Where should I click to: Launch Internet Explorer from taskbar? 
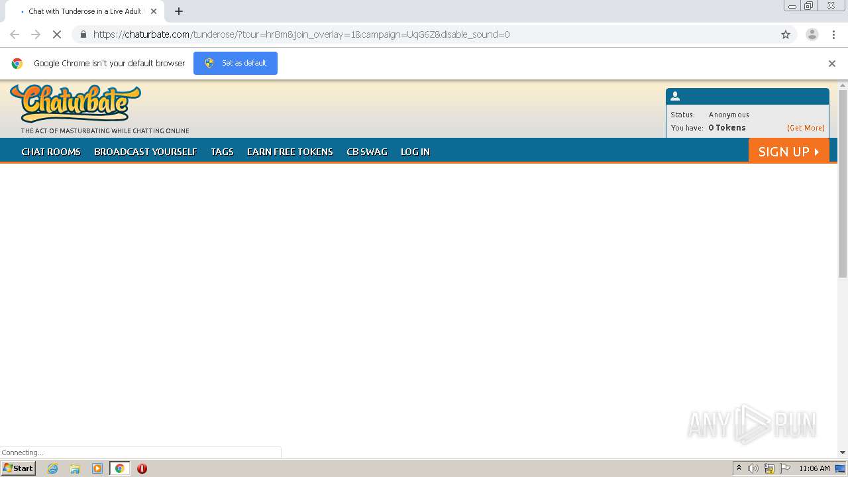(52, 468)
